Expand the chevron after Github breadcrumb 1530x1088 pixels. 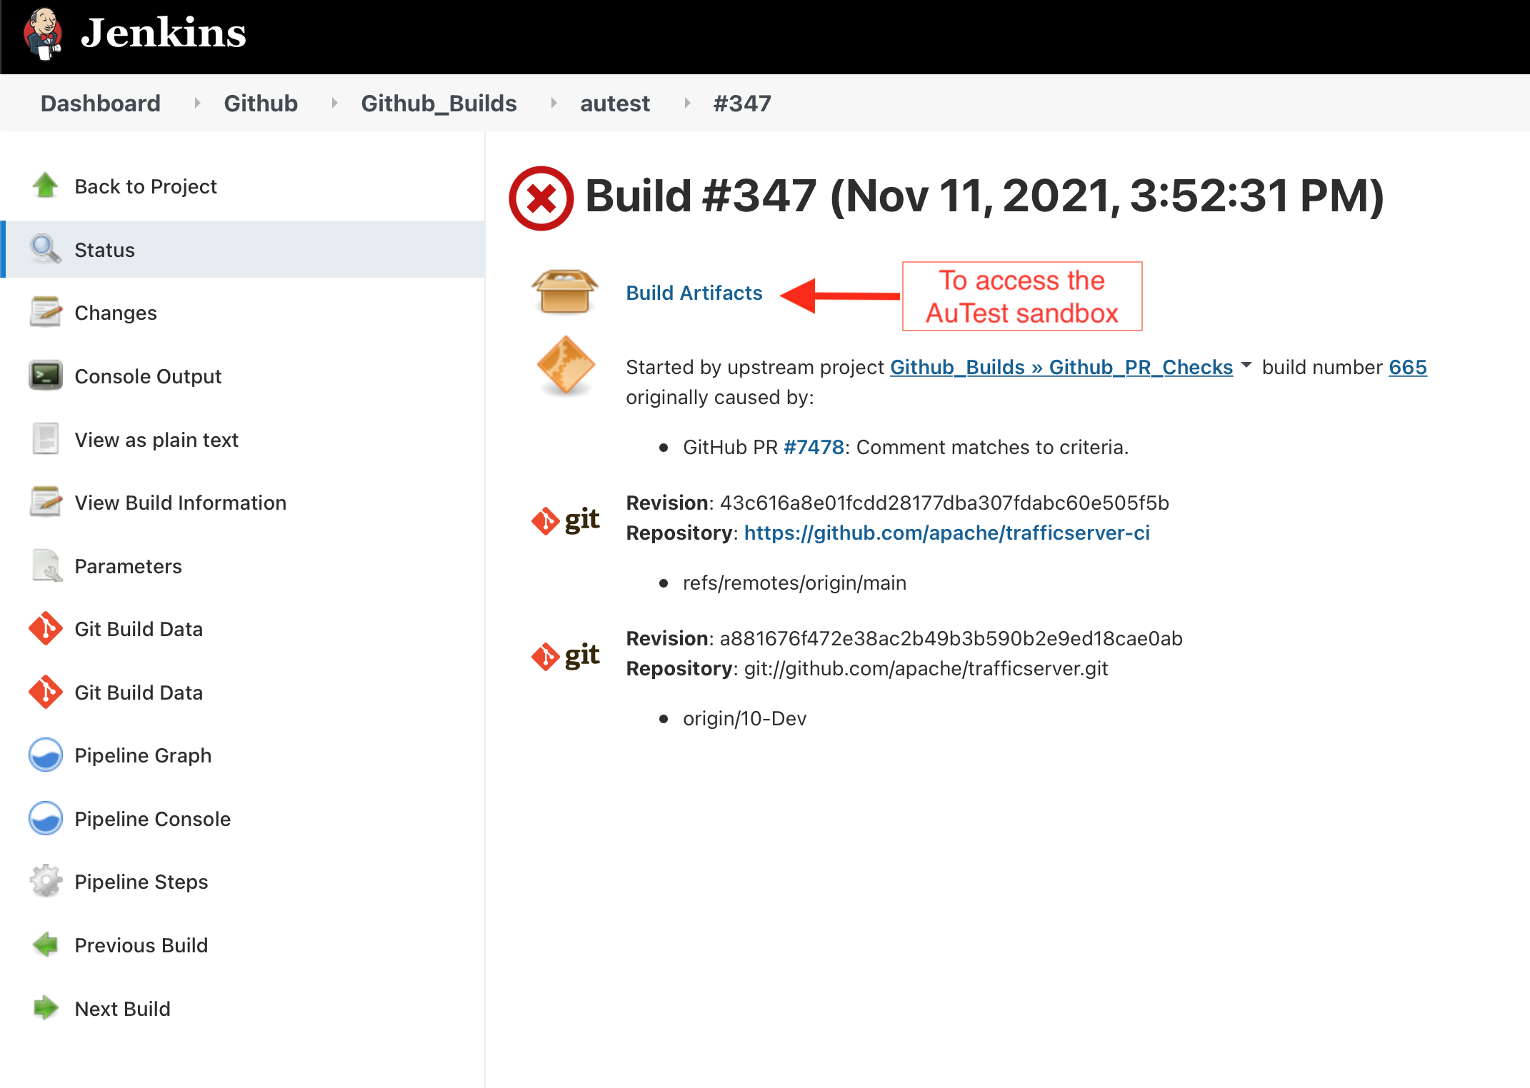pyautogui.click(x=334, y=103)
